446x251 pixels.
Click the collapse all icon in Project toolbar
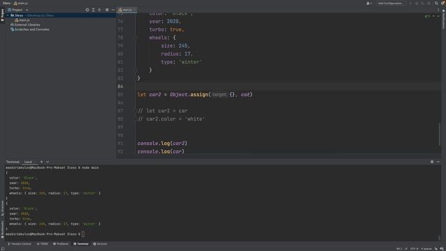(99, 10)
